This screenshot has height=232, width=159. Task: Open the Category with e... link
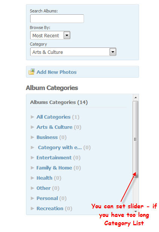coord(60,148)
